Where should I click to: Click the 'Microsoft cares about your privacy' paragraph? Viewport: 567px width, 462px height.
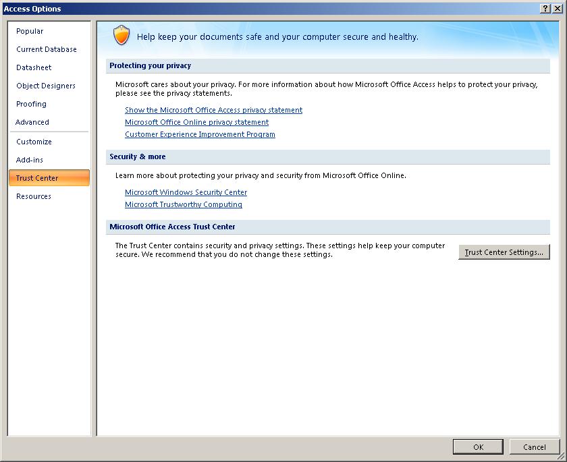pos(327,89)
